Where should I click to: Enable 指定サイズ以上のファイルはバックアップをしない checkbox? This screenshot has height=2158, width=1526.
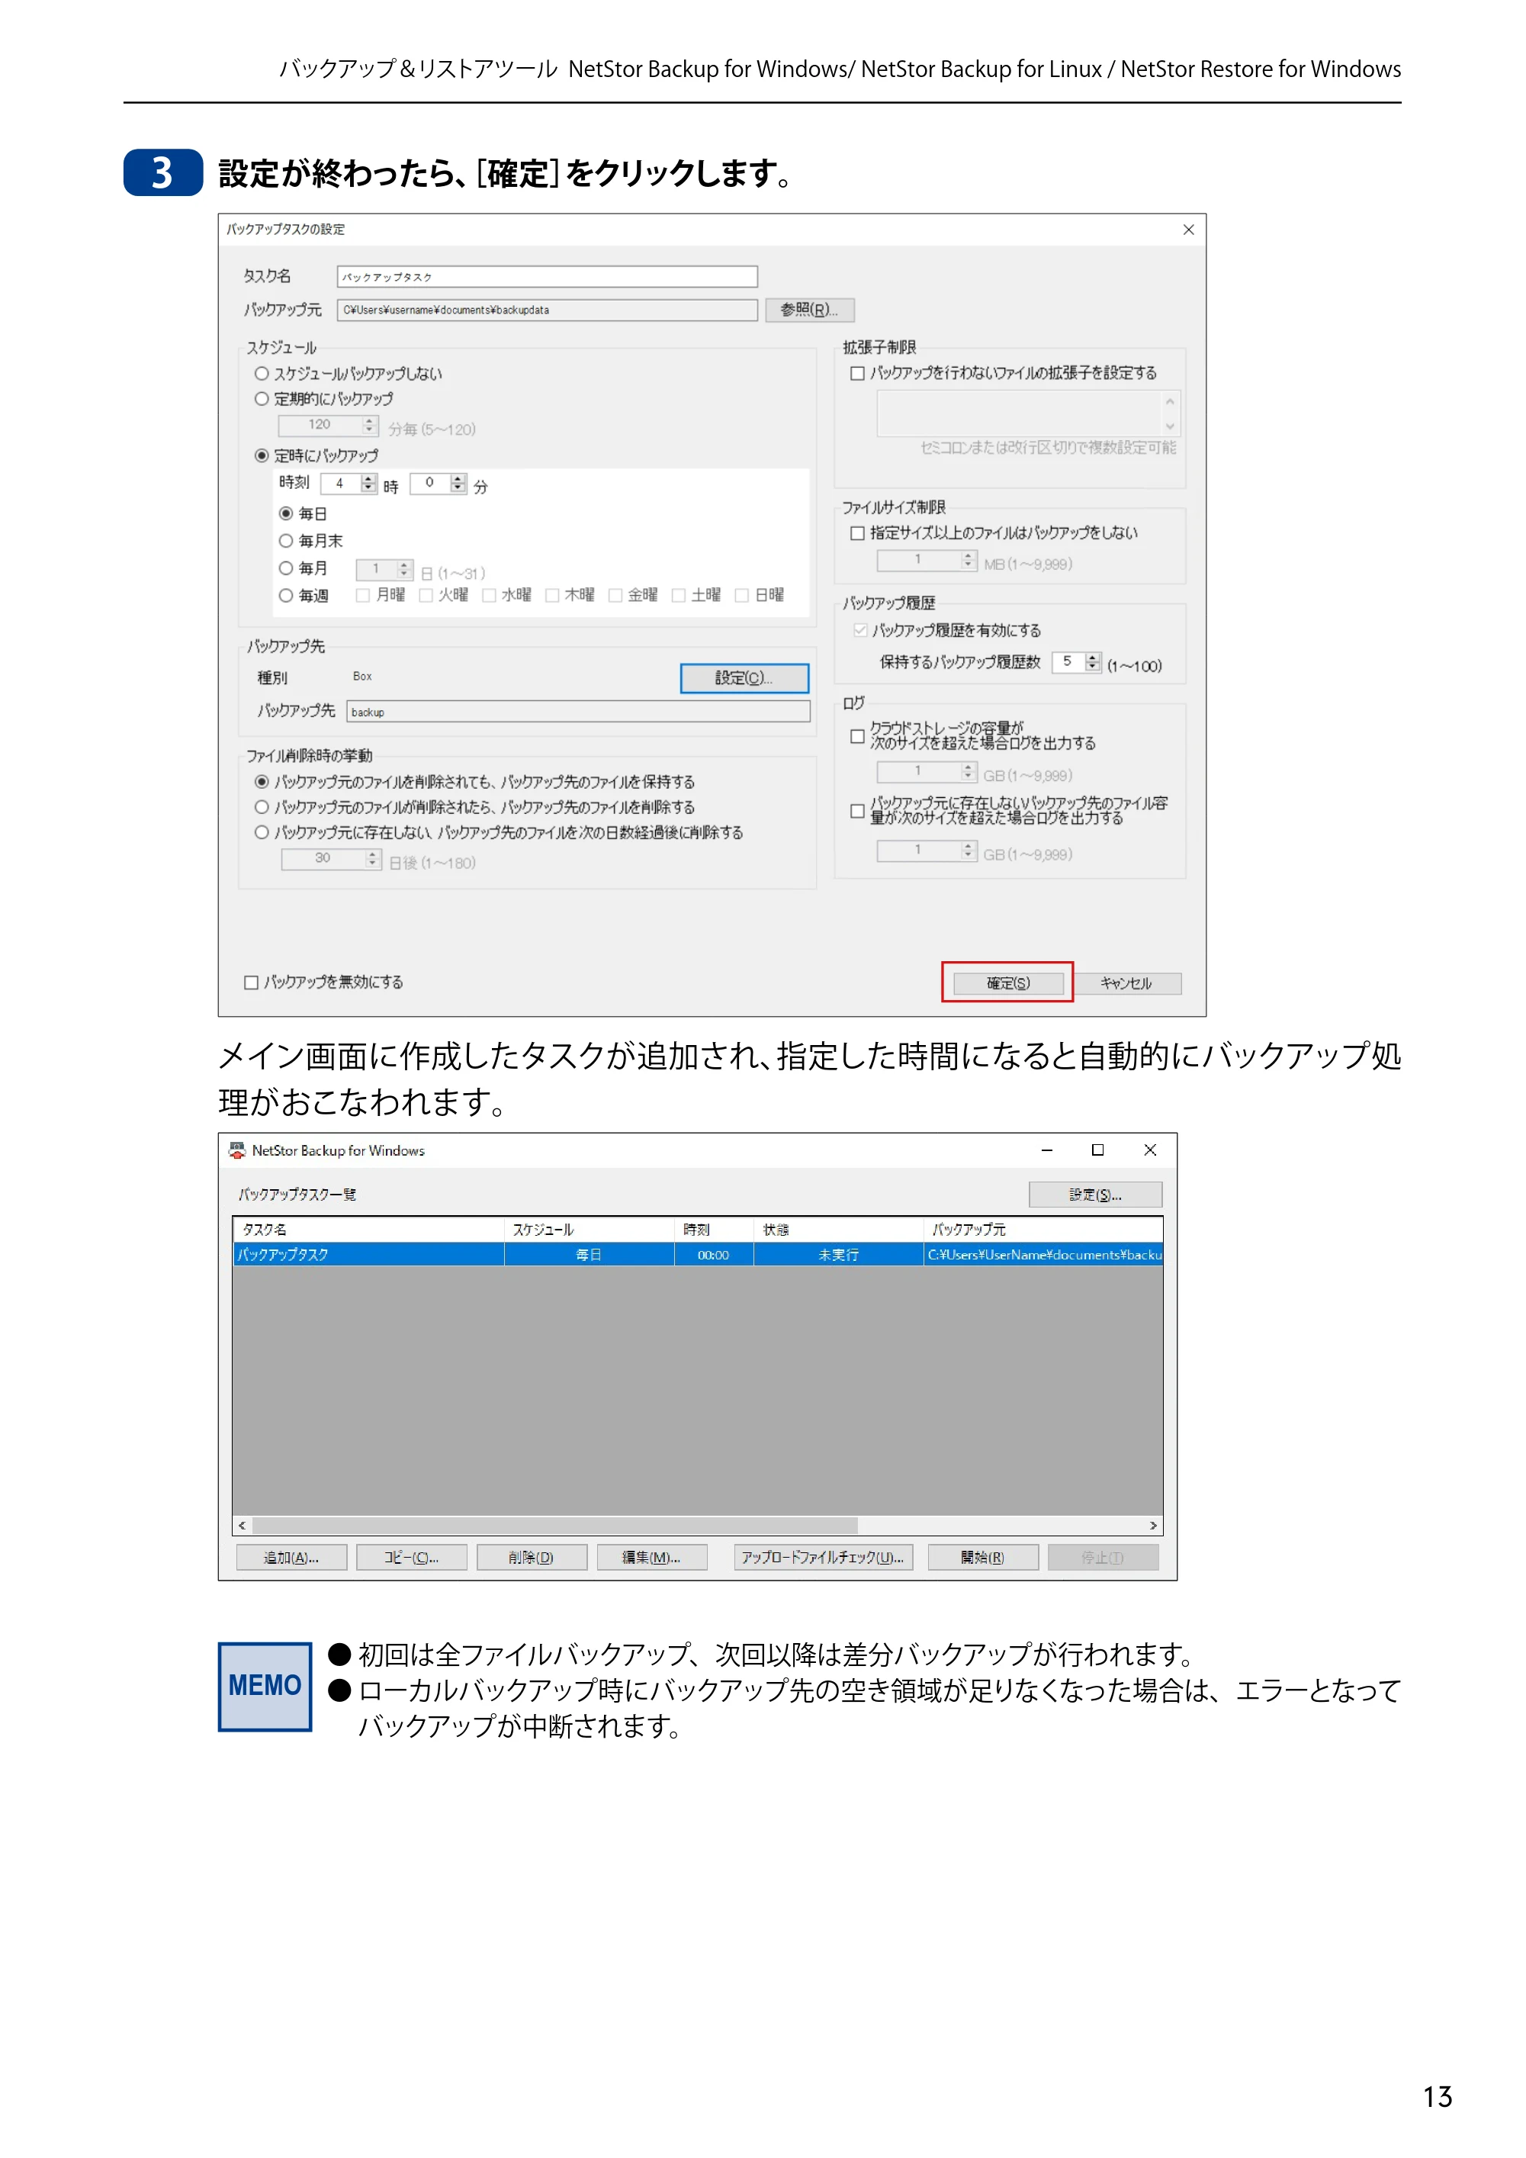point(857,533)
